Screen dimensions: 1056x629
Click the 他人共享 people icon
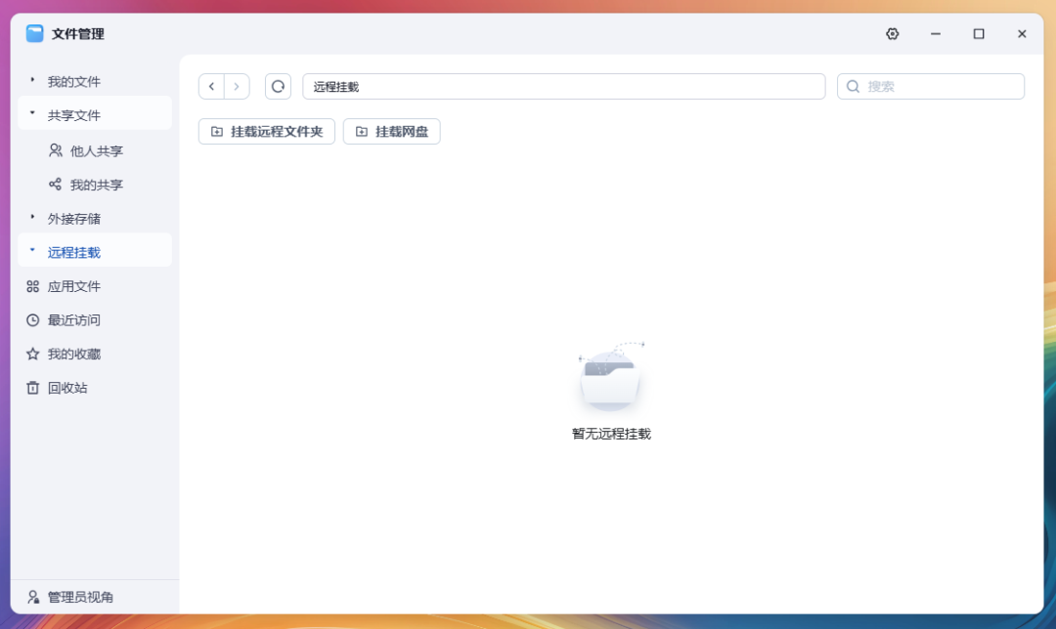coord(55,150)
